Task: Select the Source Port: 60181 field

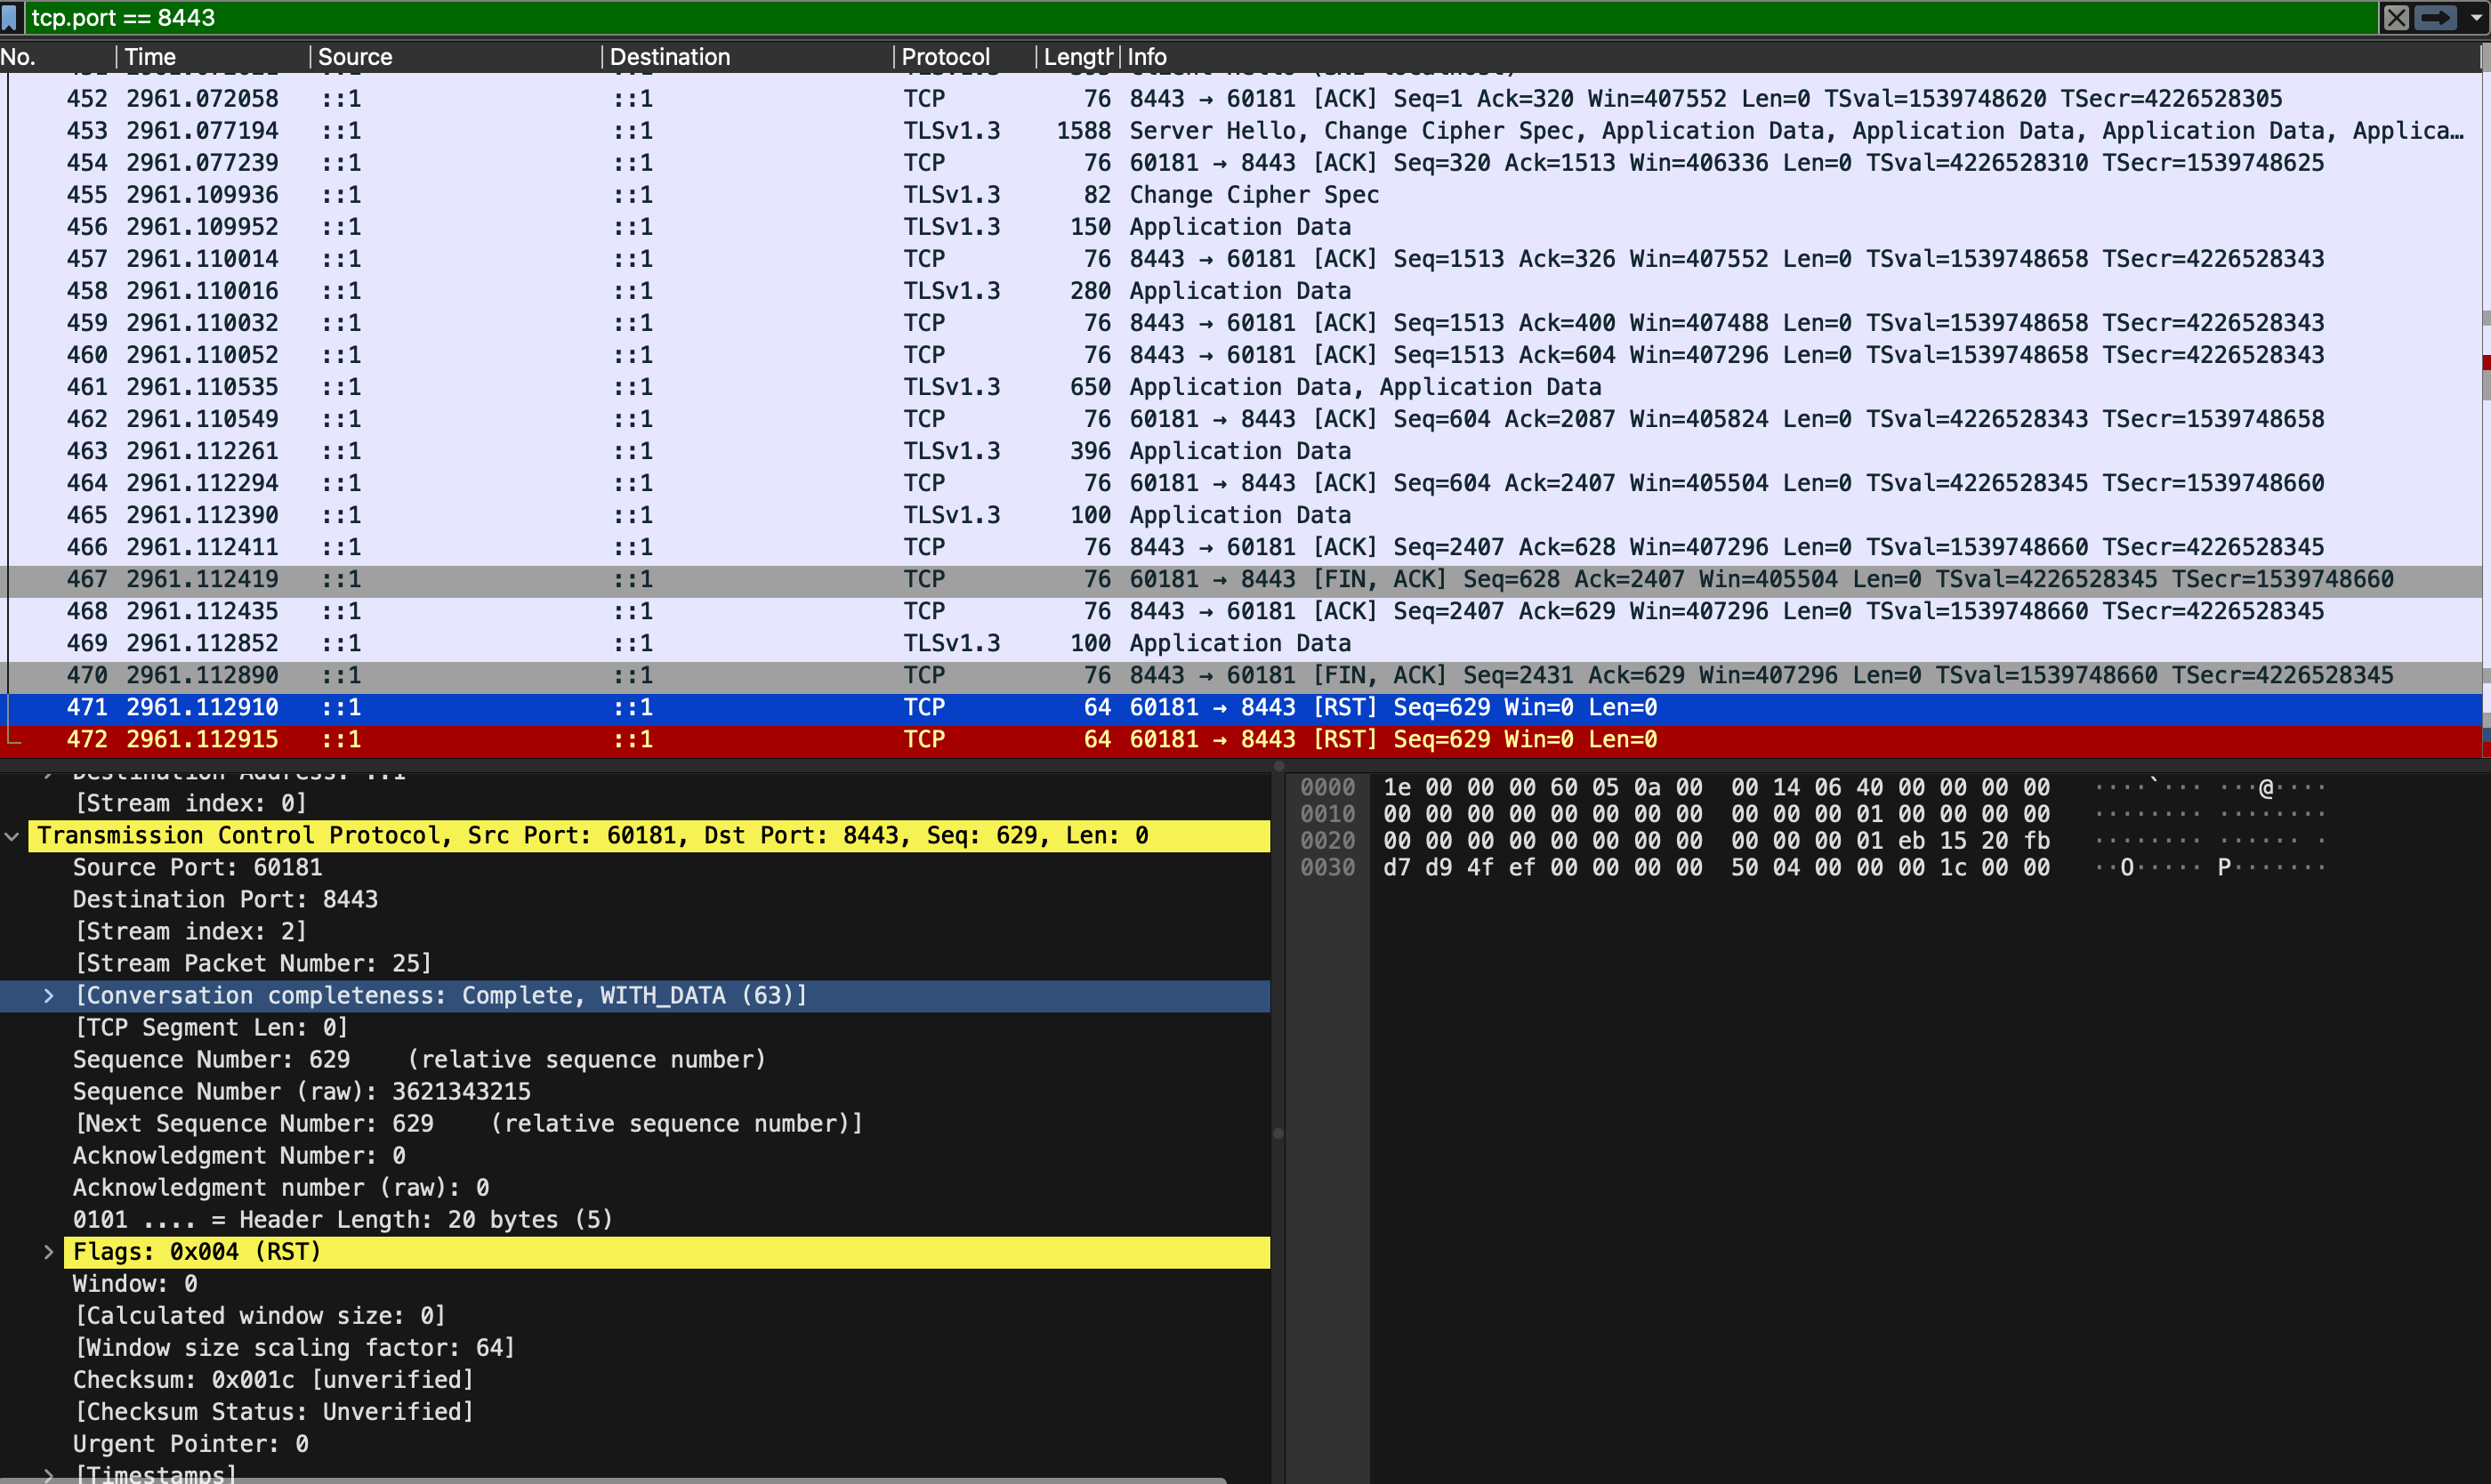Action: tap(197, 868)
